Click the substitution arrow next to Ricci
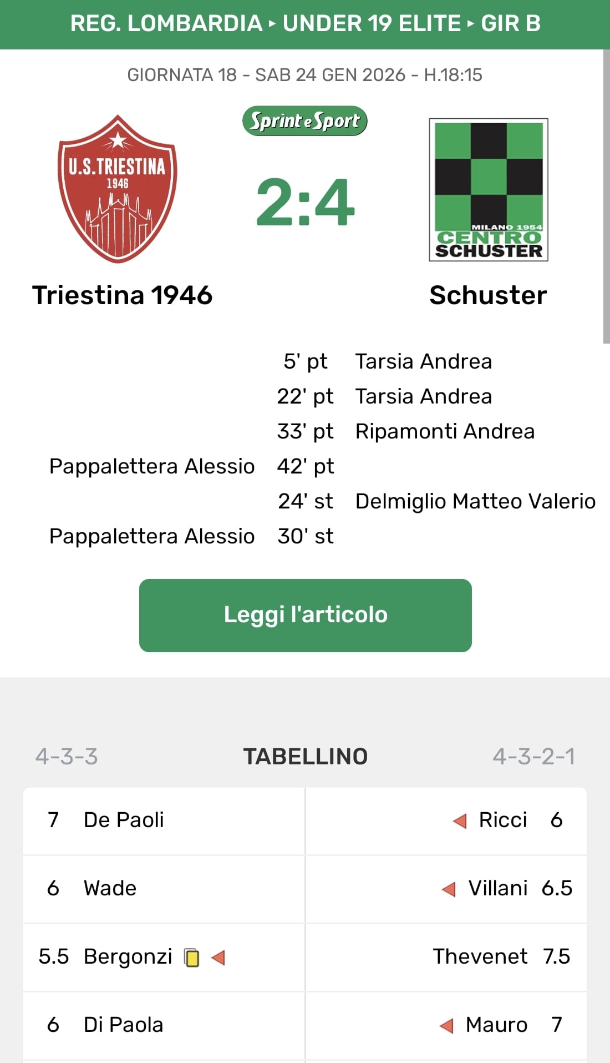 coord(460,820)
